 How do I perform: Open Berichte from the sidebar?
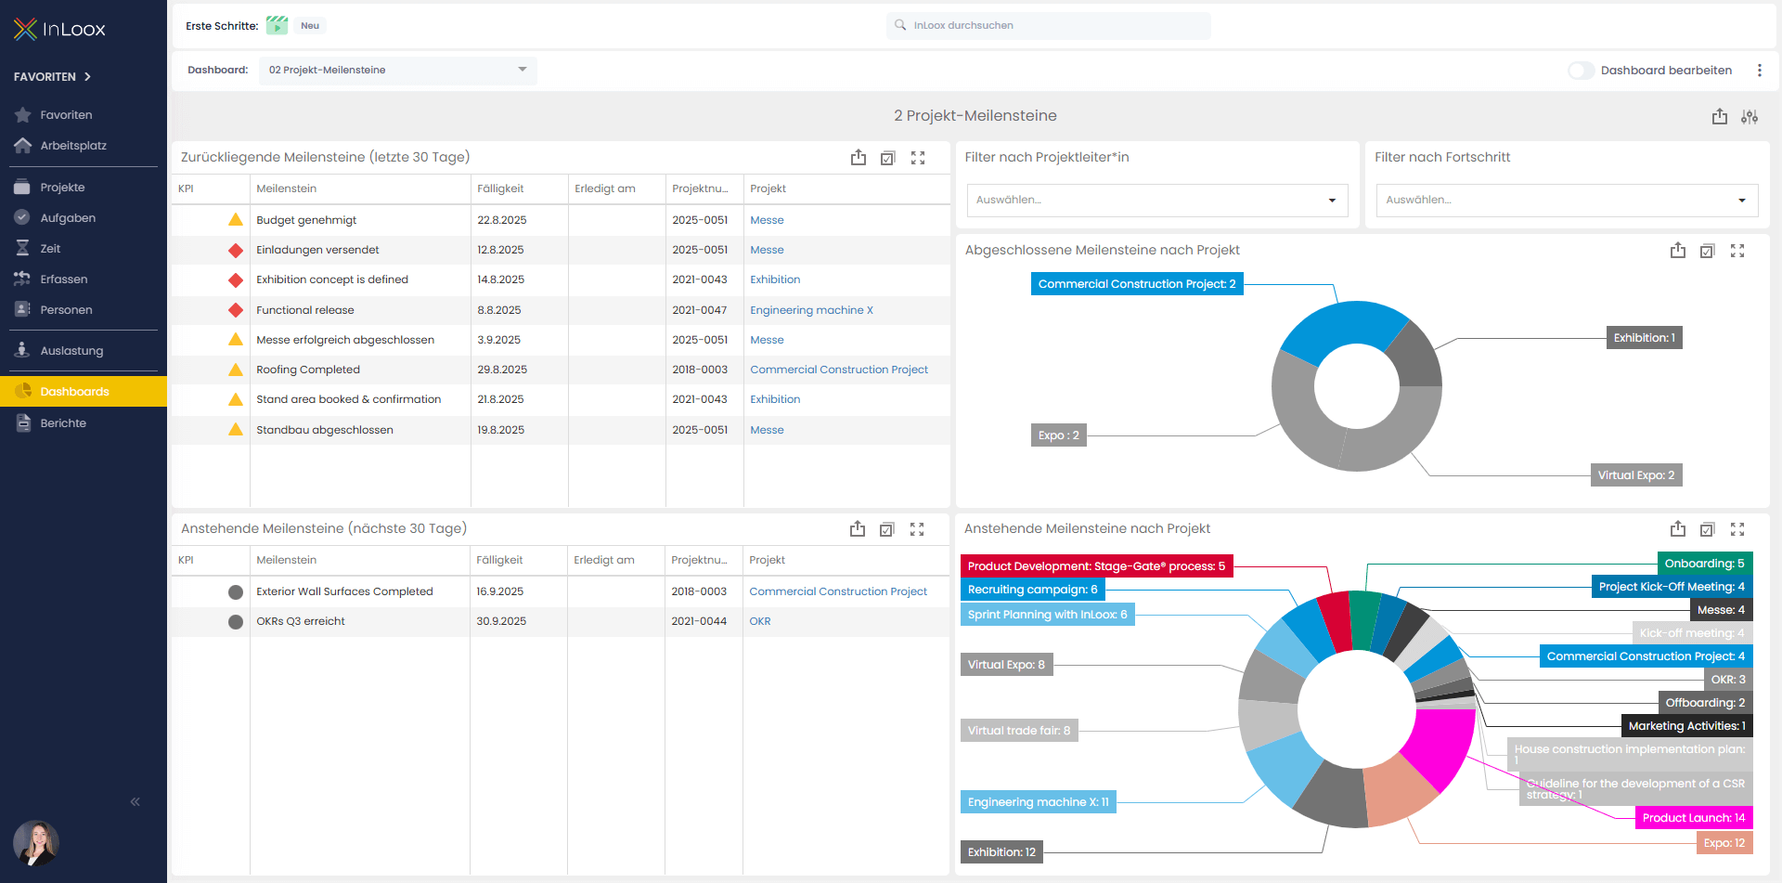pos(63,423)
